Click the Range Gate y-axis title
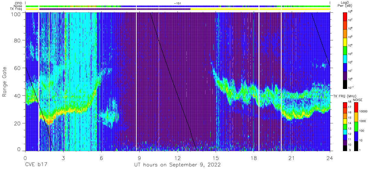This screenshot has height=171, width=371. [5, 82]
